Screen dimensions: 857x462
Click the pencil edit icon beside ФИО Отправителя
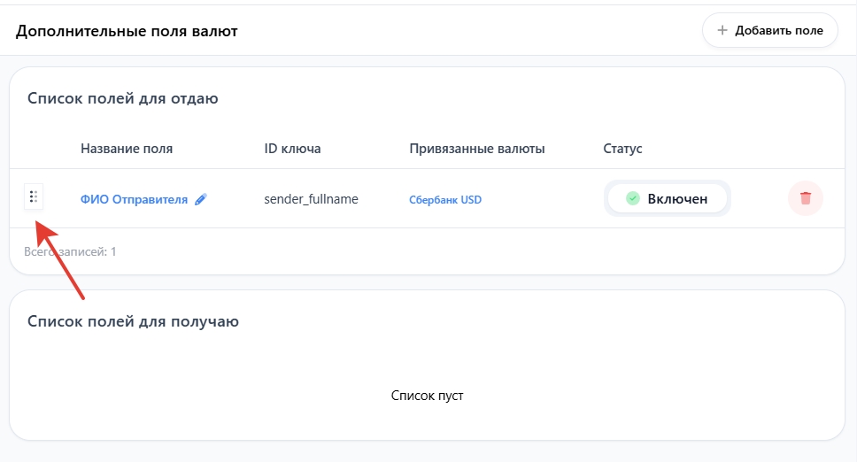click(x=201, y=199)
